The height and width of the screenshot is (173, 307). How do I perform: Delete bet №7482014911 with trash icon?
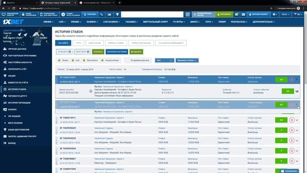click(x=292, y=120)
